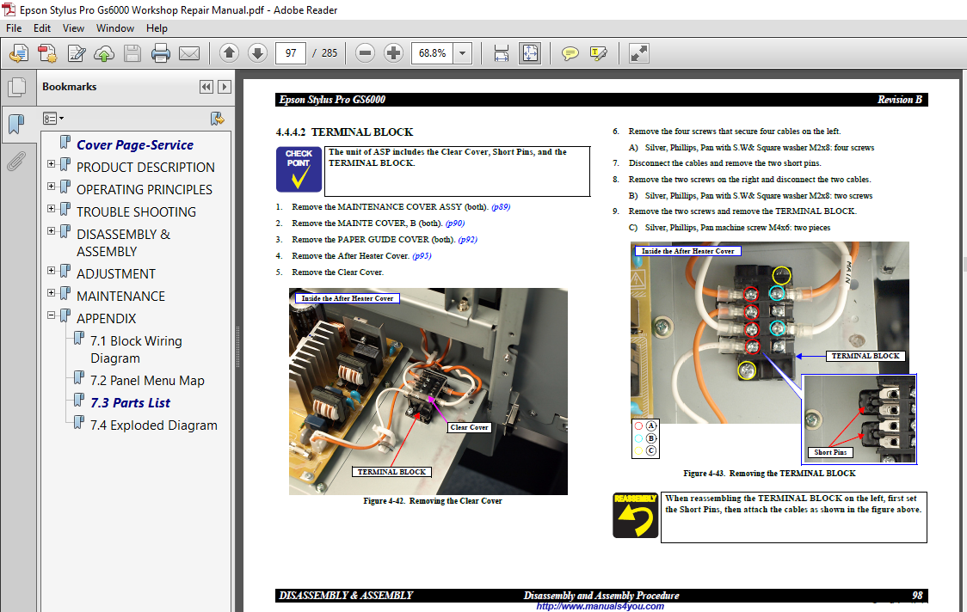Viewport: 967px width, 612px height.
Task: Select the highlight text tool
Action: click(x=598, y=53)
